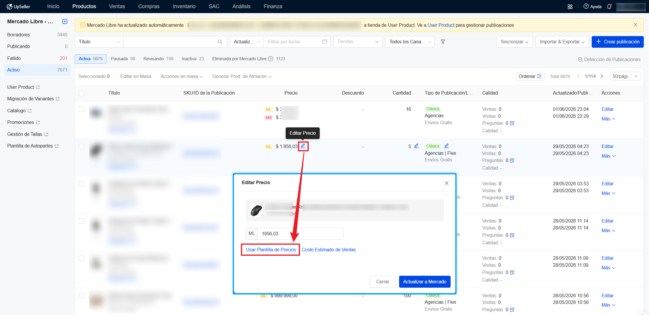The width and height of the screenshot is (649, 315).
Task: Open Preguntas icon in the 29/05/2026 03:53 row
Action: pyautogui.click(x=512, y=198)
